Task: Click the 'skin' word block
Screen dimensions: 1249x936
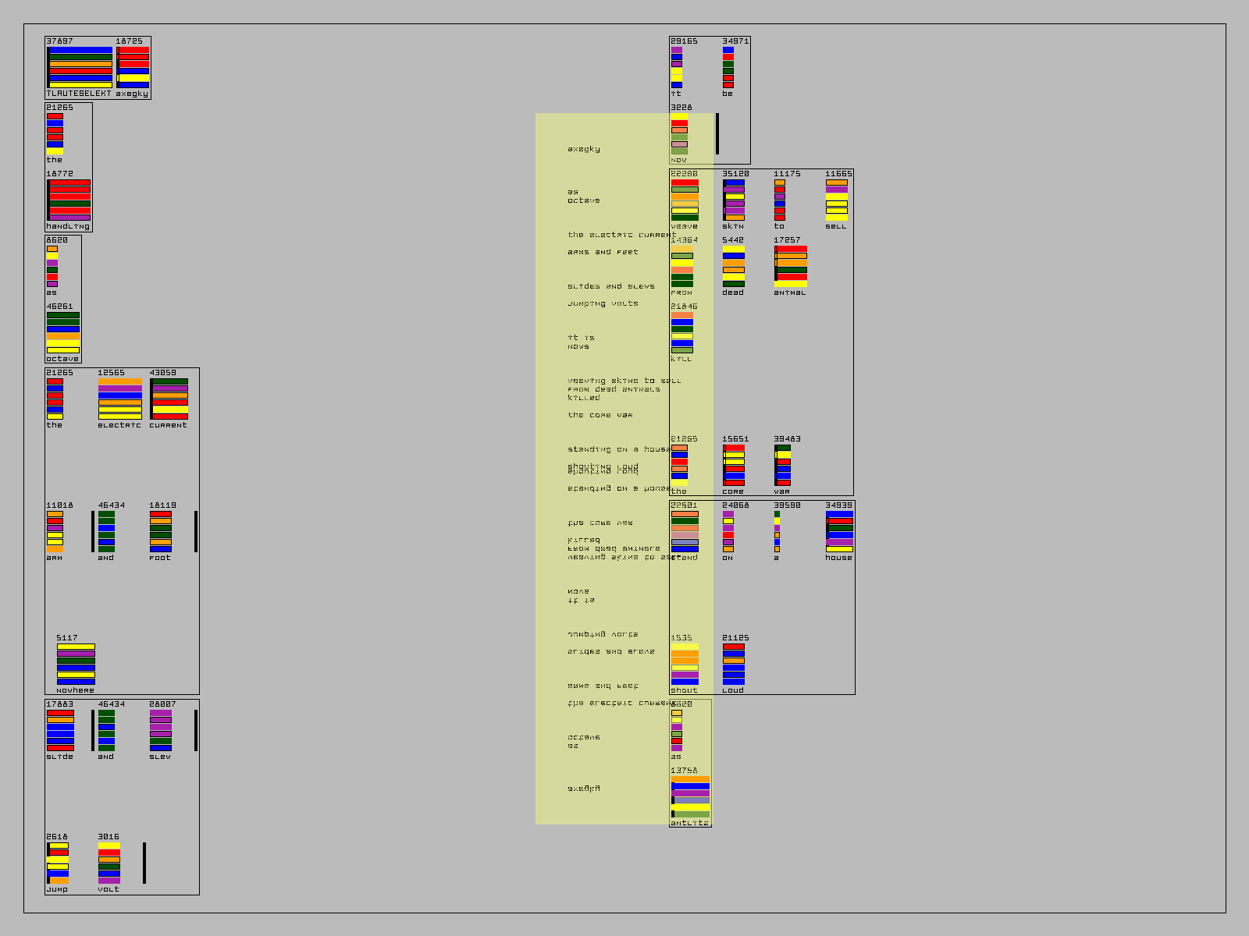Action: coord(734,200)
